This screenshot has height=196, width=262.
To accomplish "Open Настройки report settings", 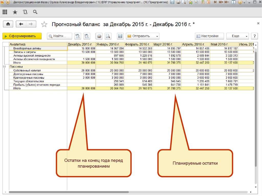I will click(209, 36).
